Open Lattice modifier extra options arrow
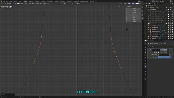 tap(168, 50)
